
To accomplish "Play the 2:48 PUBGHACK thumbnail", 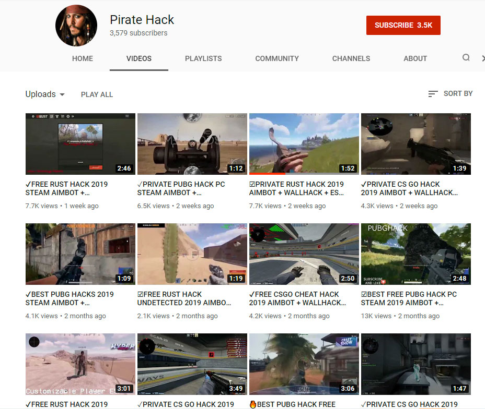I will click(x=415, y=254).
